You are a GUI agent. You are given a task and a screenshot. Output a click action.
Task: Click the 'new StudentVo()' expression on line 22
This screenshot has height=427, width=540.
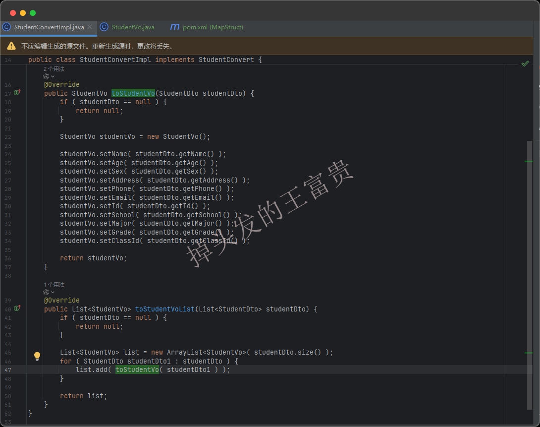pyautogui.click(x=176, y=137)
